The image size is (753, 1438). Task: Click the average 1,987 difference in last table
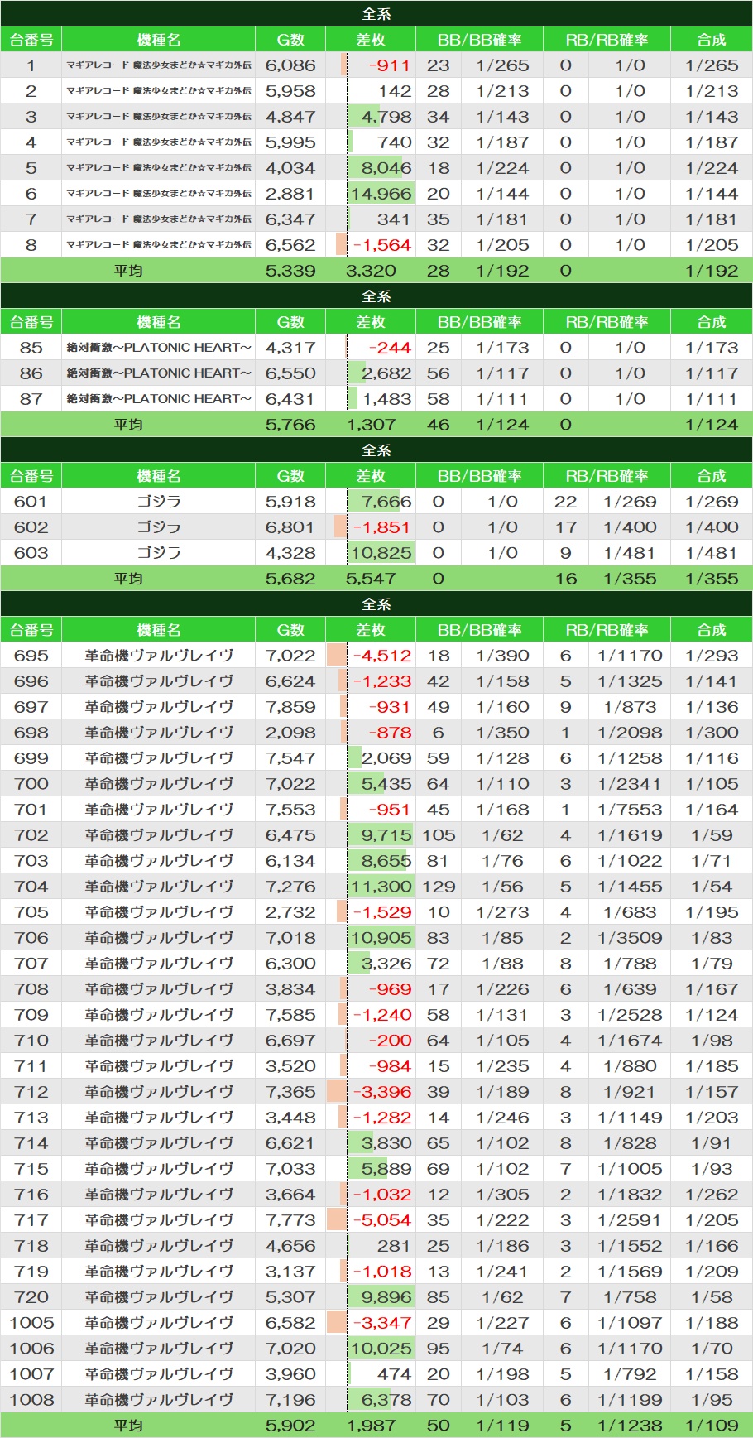click(371, 1426)
